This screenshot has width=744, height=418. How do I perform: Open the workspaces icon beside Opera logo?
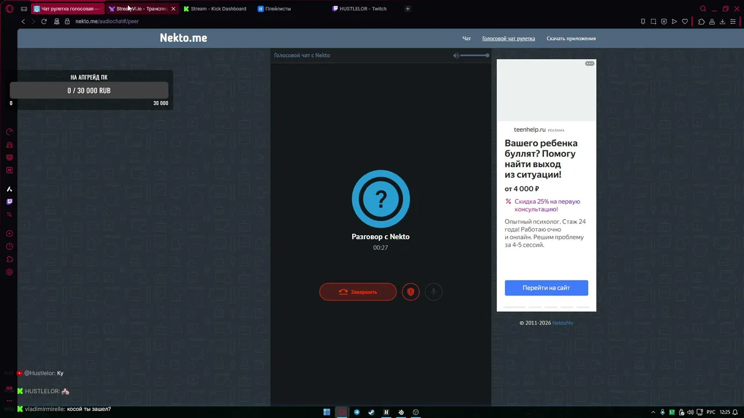(x=24, y=9)
